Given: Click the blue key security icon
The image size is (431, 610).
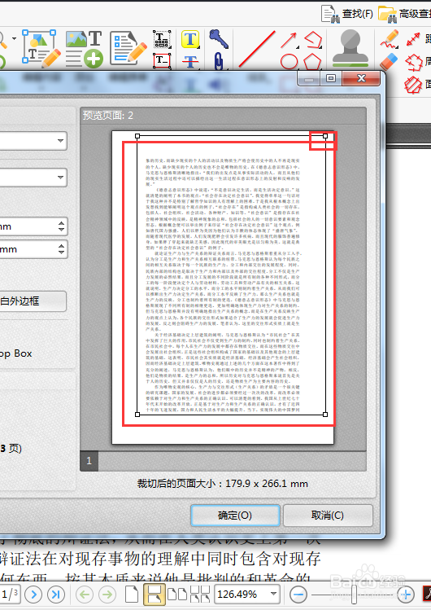Looking at the screenshot, I should click(219, 38).
